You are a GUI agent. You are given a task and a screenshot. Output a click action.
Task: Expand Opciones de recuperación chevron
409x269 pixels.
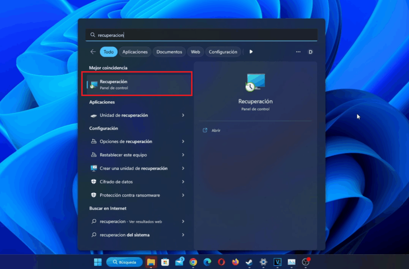click(183, 141)
